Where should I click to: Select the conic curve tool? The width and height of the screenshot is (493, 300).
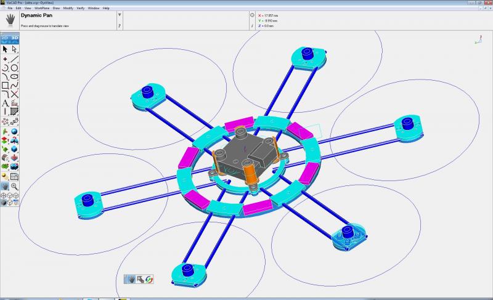[5, 76]
